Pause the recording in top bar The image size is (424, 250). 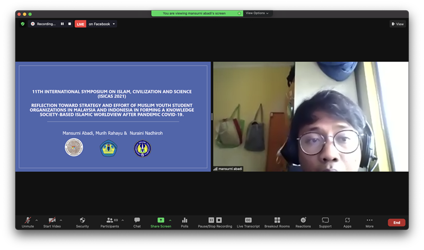(62, 24)
